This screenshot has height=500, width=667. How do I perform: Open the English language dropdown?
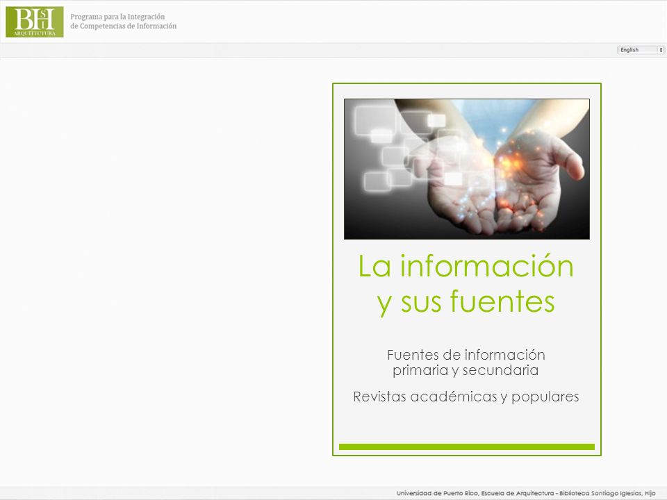coord(641,50)
